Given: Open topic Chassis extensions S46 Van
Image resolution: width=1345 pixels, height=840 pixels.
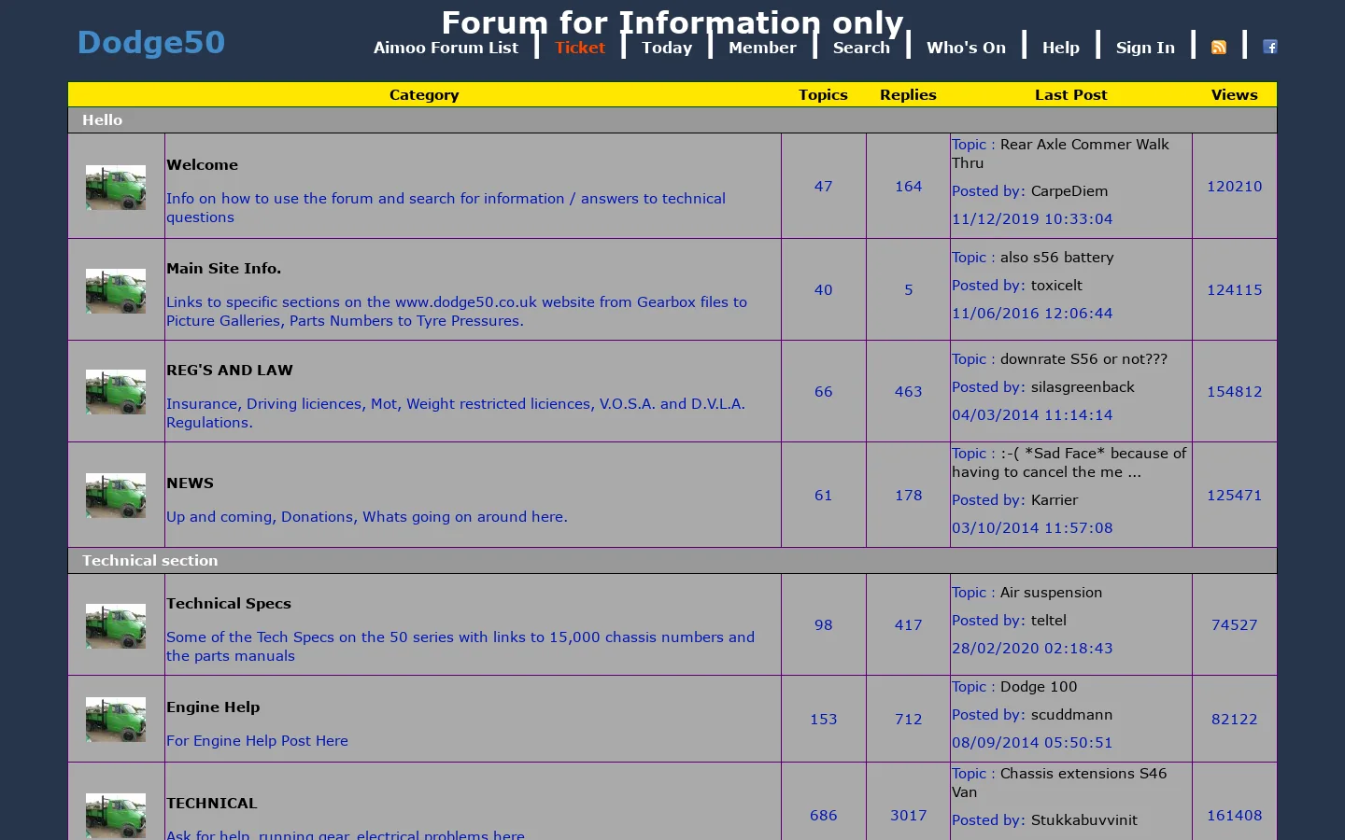Looking at the screenshot, I should coord(1059,783).
